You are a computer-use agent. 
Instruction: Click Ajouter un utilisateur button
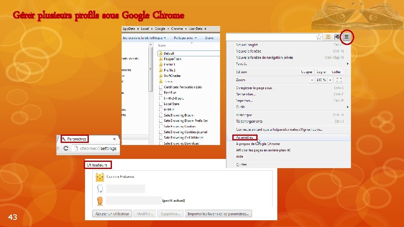coord(112,214)
